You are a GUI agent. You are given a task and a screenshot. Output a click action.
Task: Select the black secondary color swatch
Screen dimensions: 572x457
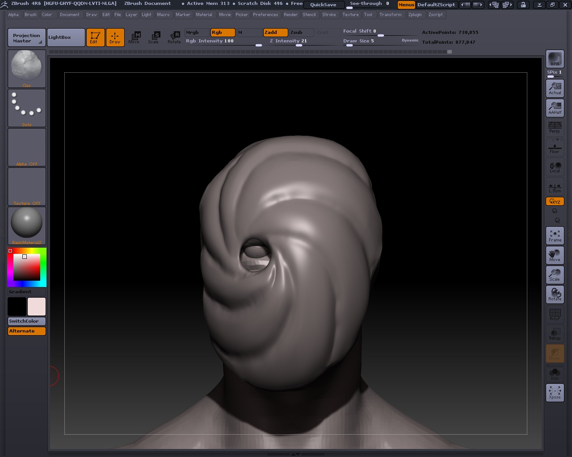[17, 307]
